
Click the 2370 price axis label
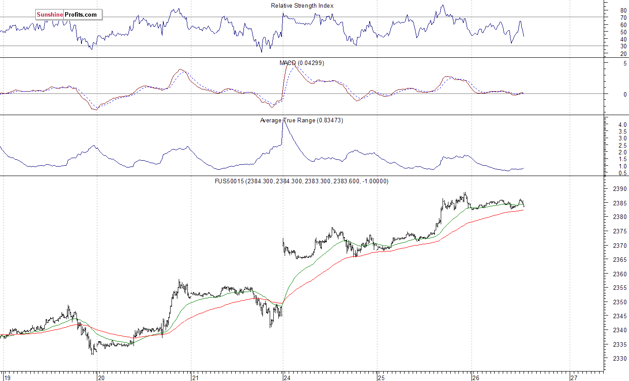click(621, 246)
